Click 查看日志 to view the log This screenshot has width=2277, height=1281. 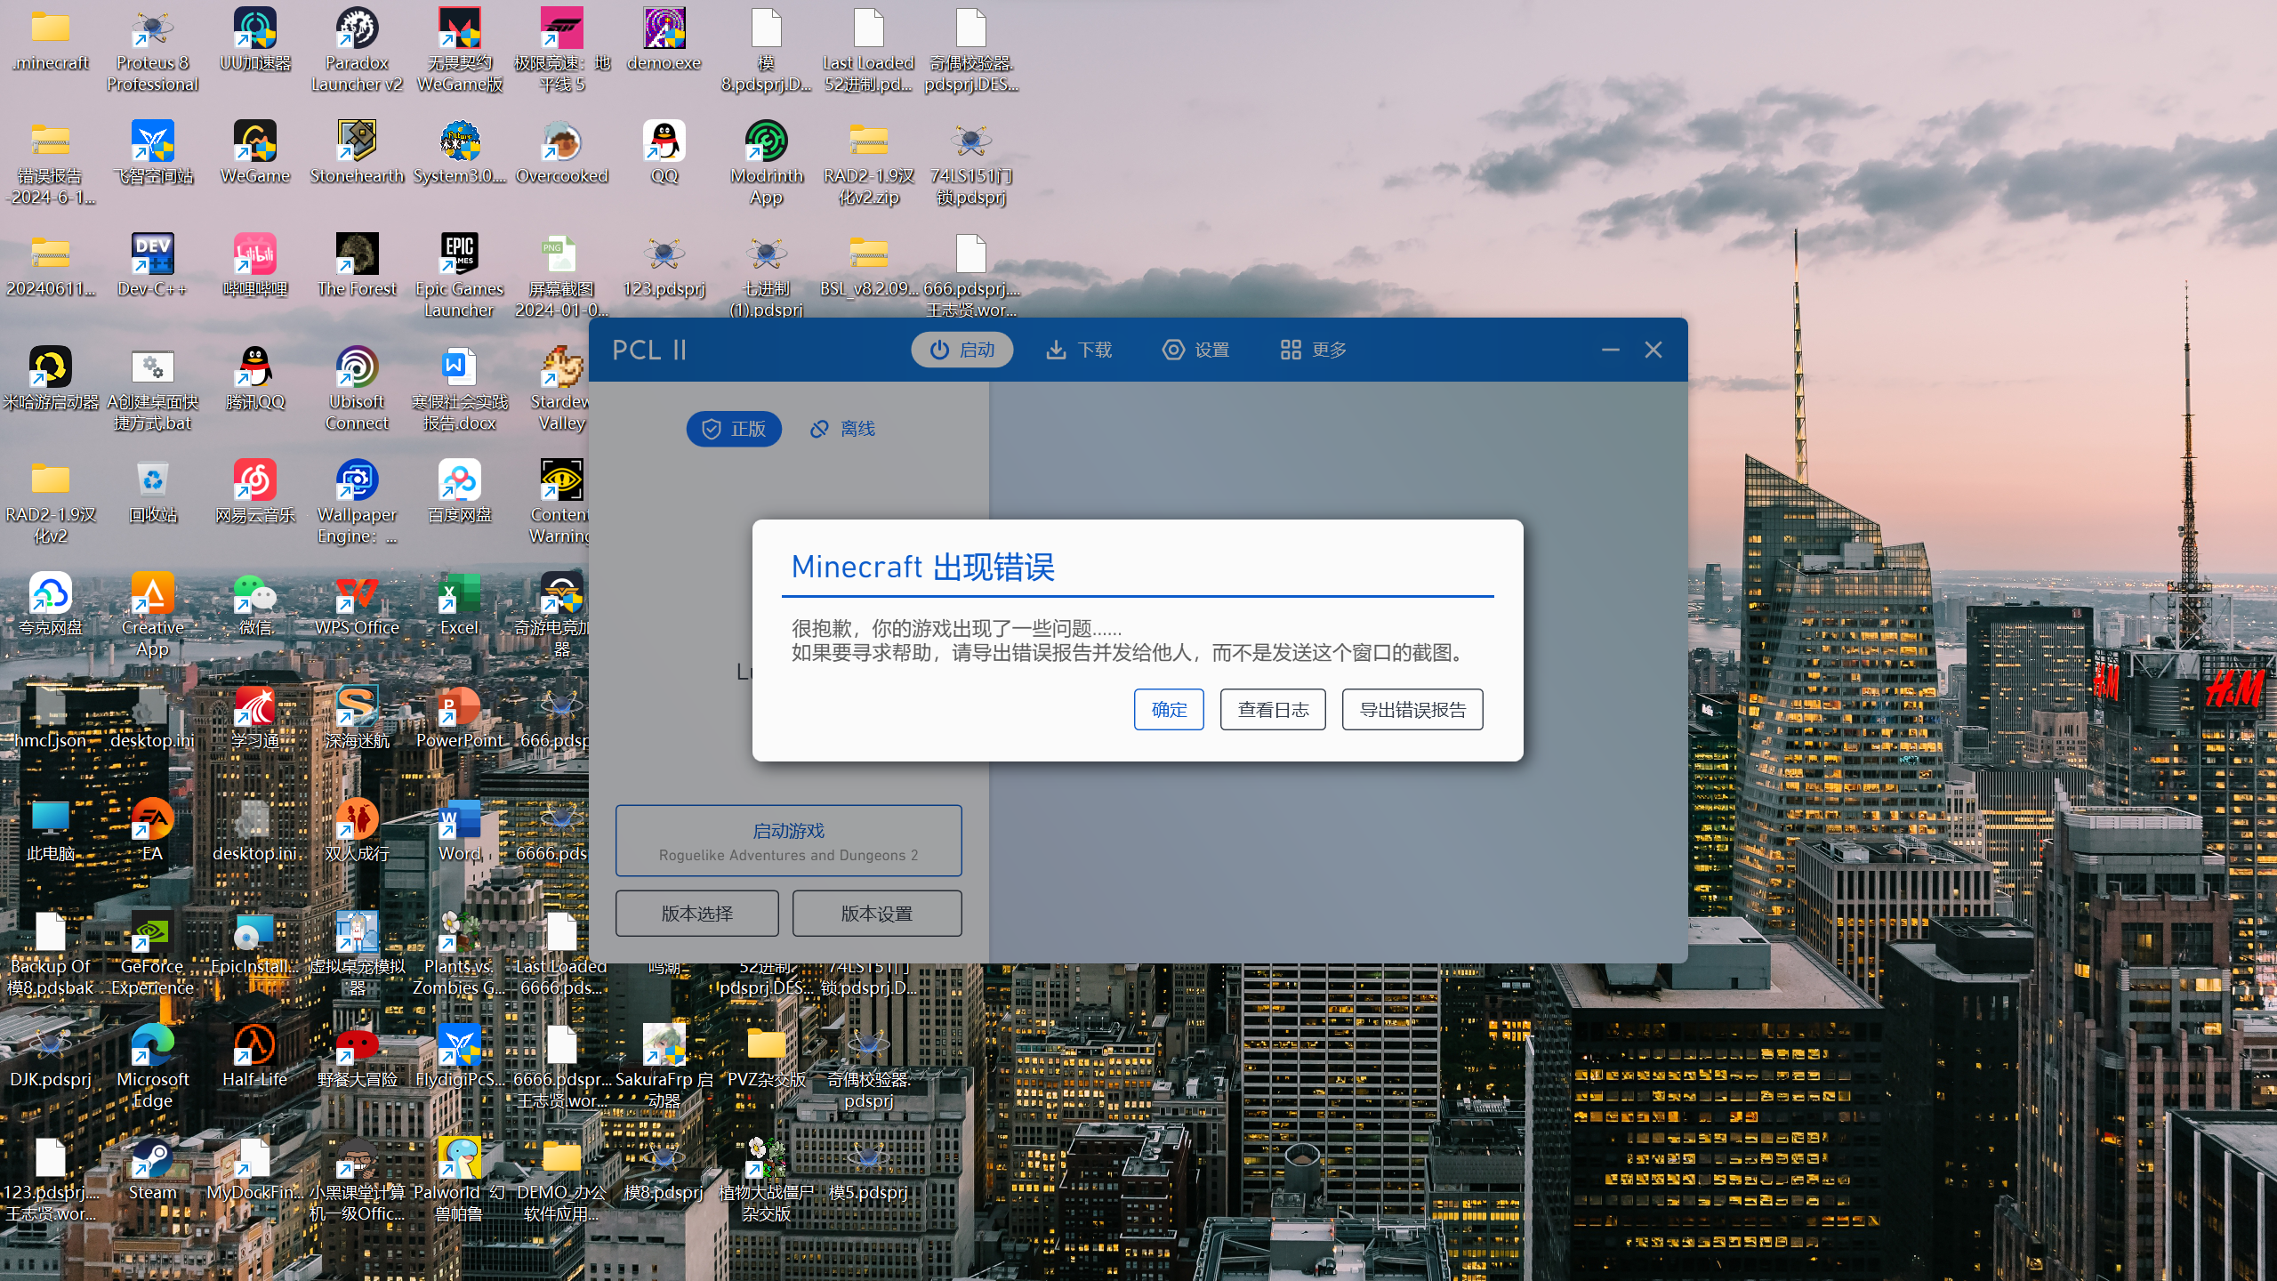point(1273,709)
